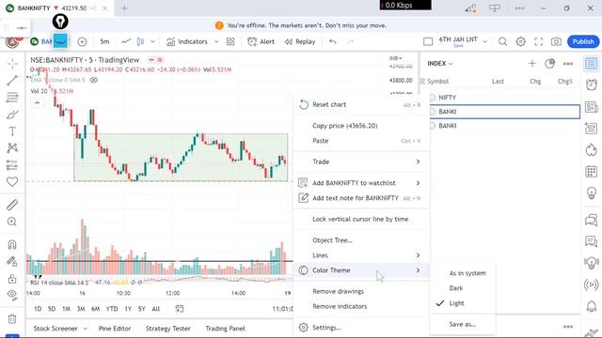Viewport: 602px width, 338px height.
Task: Activate the zoom in tool
Action: click(12, 222)
